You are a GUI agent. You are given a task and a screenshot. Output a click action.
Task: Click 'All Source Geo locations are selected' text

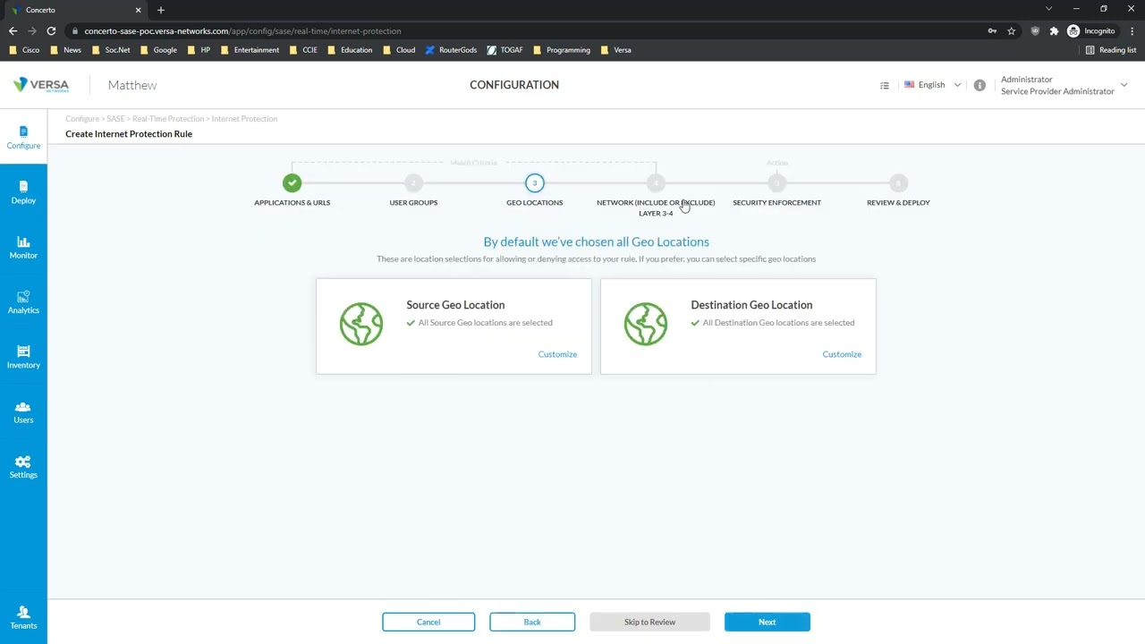(x=486, y=323)
